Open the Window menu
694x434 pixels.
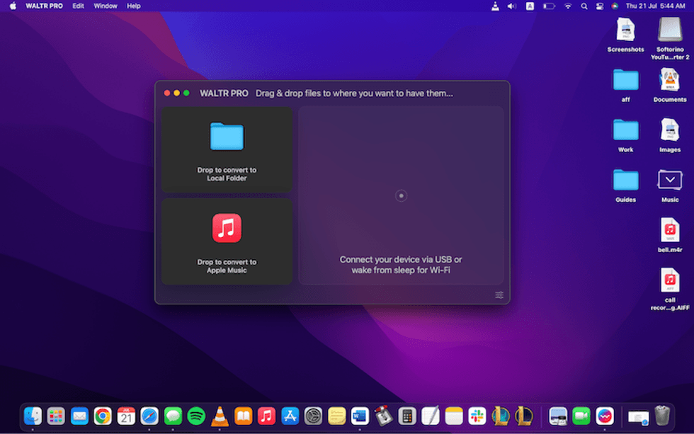pos(105,6)
